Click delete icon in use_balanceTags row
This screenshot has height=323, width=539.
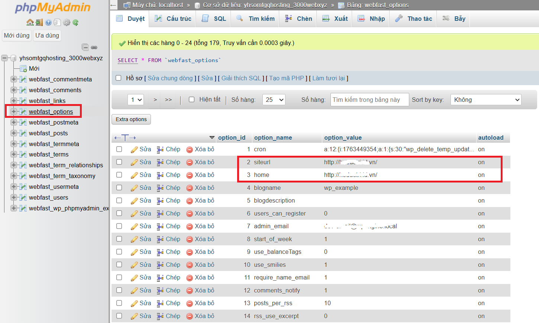click(190, 252)
